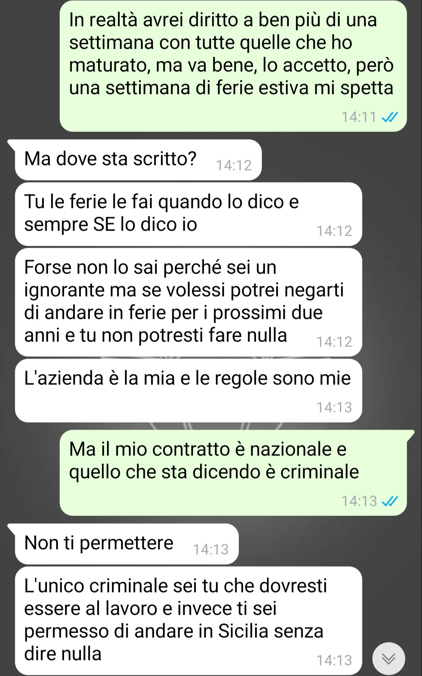
Task: Select outgoing message 'Ma il mio contratto è nazionale'
Action: [233, 473]
